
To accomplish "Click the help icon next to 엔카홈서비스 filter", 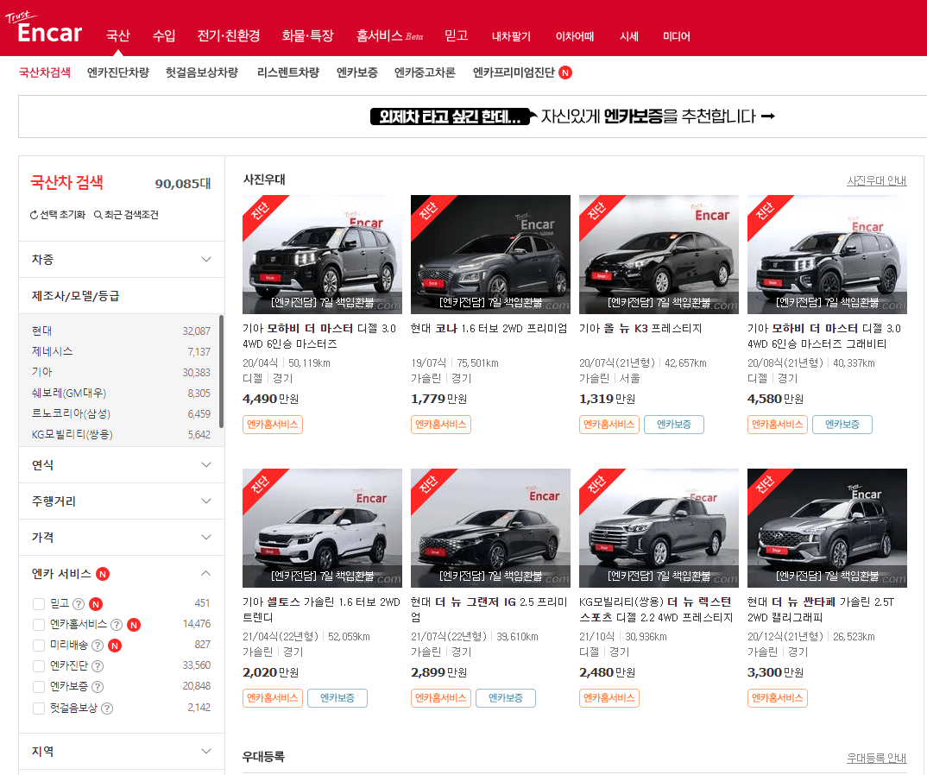I will (x=117, y=625).
